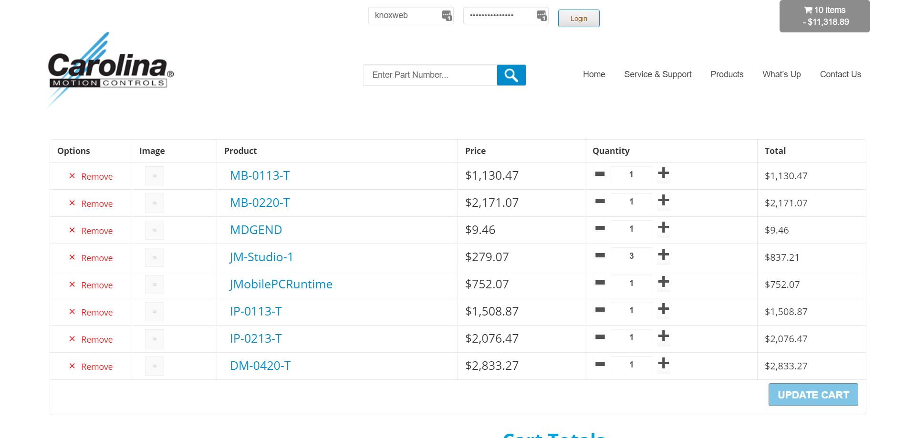
Task: Open the 10 items cart summary
Action: 825,16
